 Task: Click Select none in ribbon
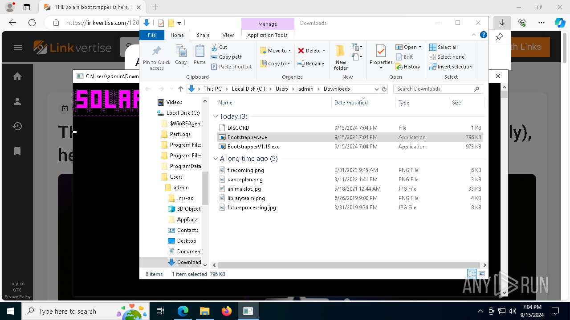pyautogui.click(x=447, y=57)
